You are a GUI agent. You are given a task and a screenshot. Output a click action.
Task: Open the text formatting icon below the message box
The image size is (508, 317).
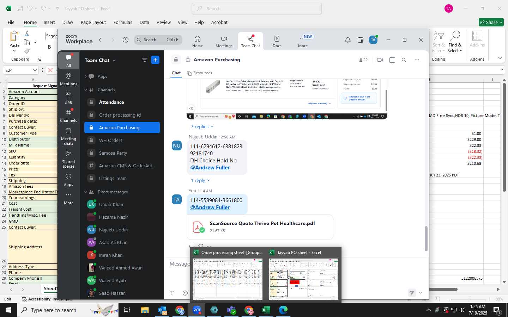click(x=172, y=293)
